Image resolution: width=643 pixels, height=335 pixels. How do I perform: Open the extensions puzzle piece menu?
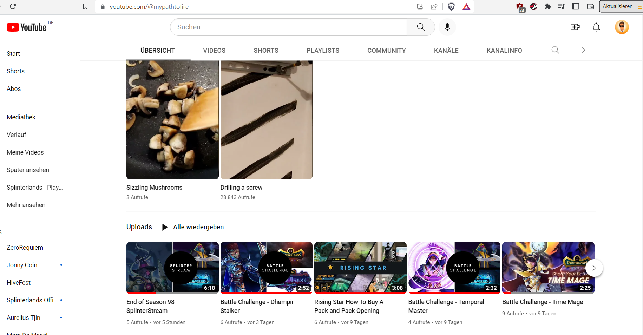547,6
